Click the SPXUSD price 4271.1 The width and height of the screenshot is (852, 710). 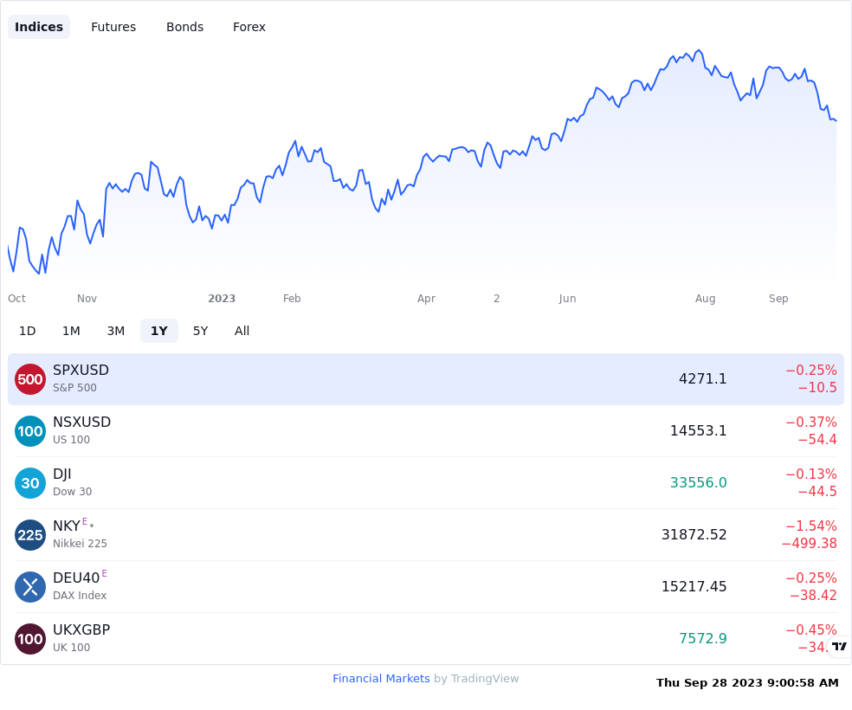tap(702, 378)
